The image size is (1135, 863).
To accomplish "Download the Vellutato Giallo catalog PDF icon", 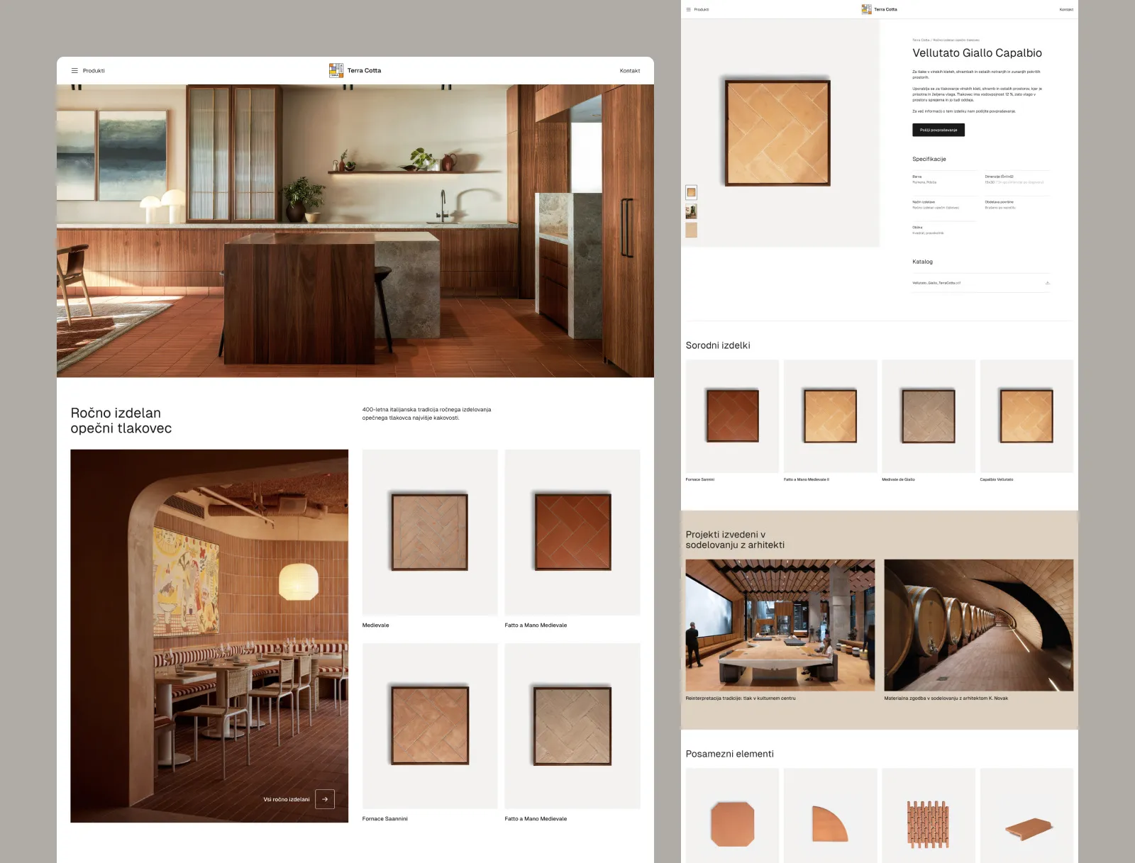I will pyautogui.click(x=1047, y=283).
